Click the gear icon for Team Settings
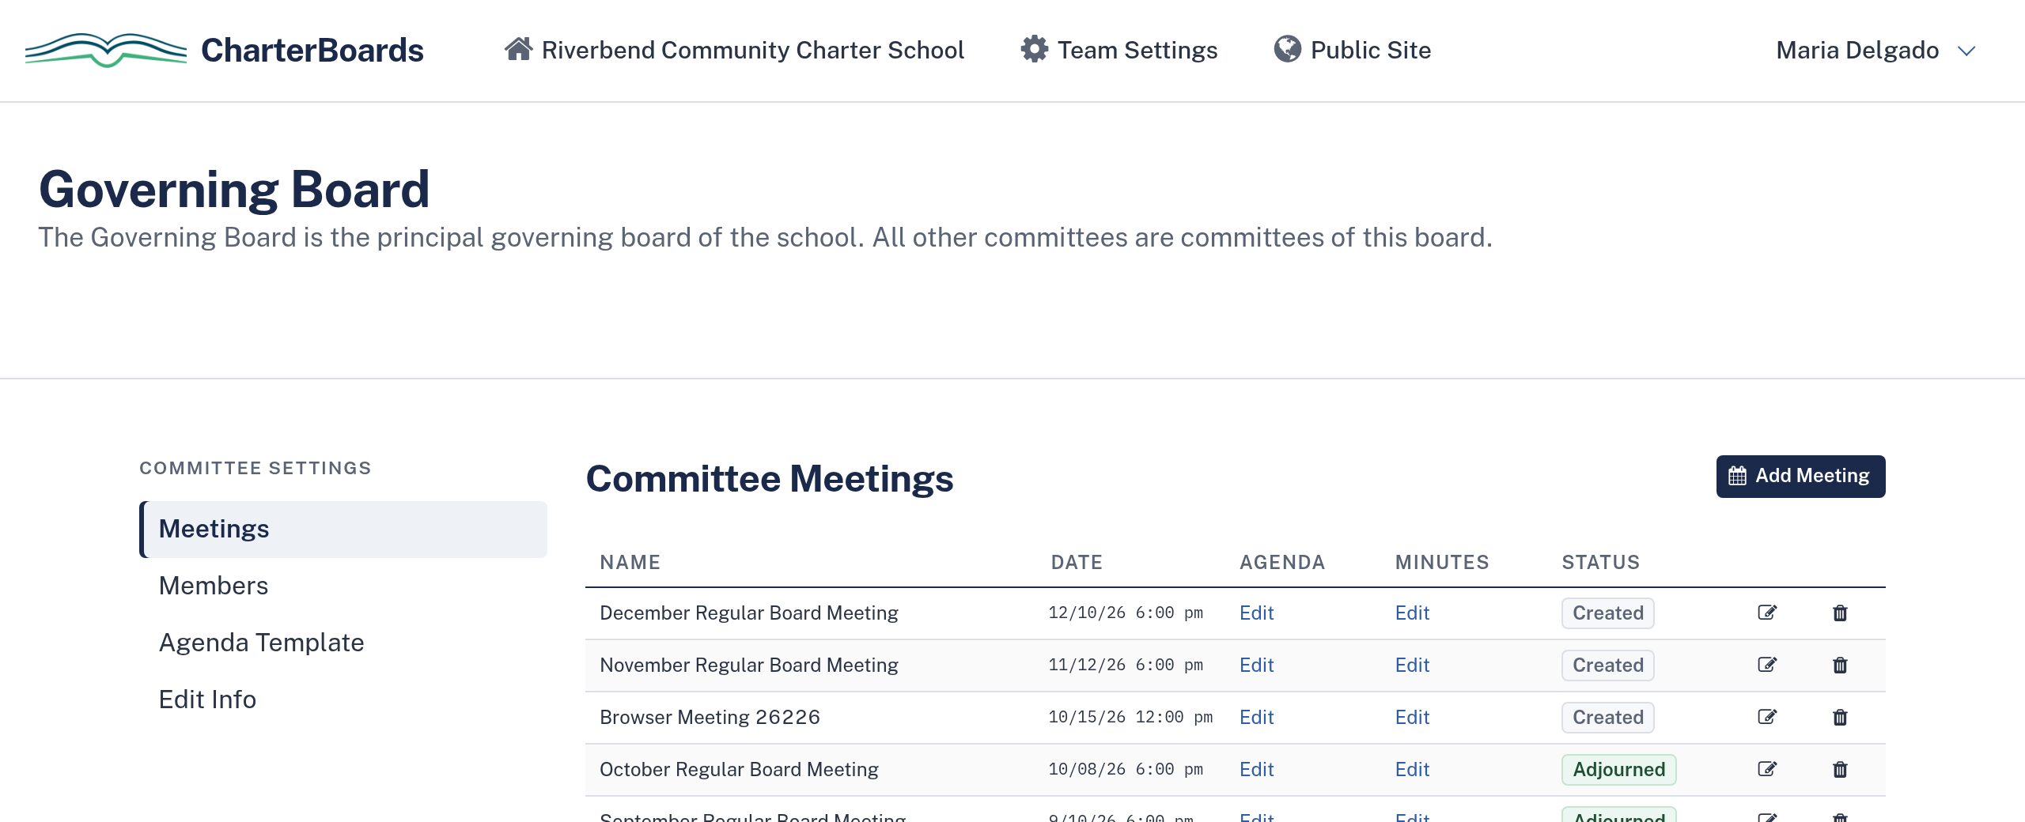The image size is (2025, 822). tap(1034, 49)
